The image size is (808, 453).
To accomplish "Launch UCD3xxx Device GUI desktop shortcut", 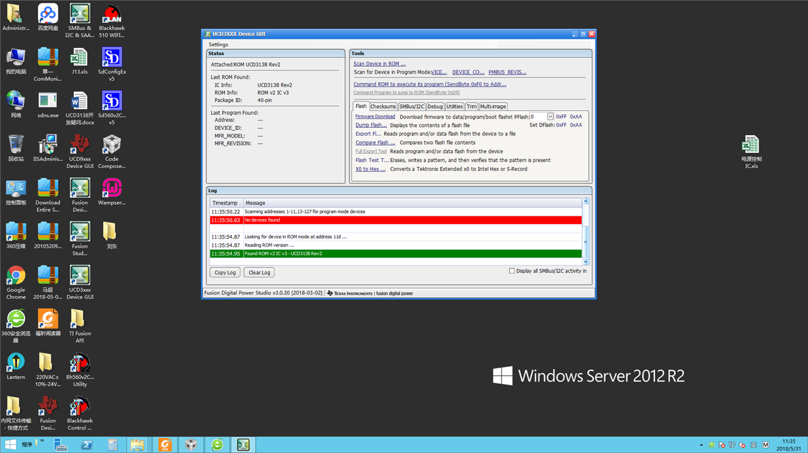I will 79,283.
